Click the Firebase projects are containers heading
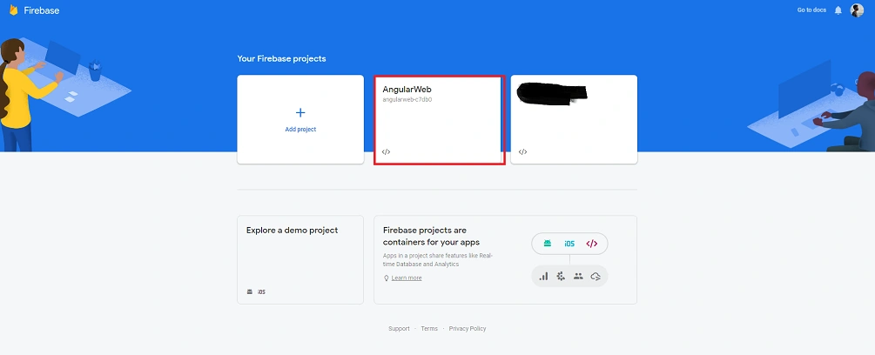Image resolution: width=875 pixels, height=355 pixels. (431, 237)
